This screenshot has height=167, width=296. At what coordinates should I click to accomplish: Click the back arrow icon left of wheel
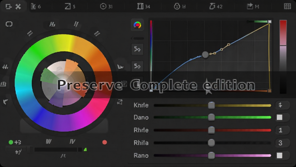pyautogui.click(x=6, y=102)
